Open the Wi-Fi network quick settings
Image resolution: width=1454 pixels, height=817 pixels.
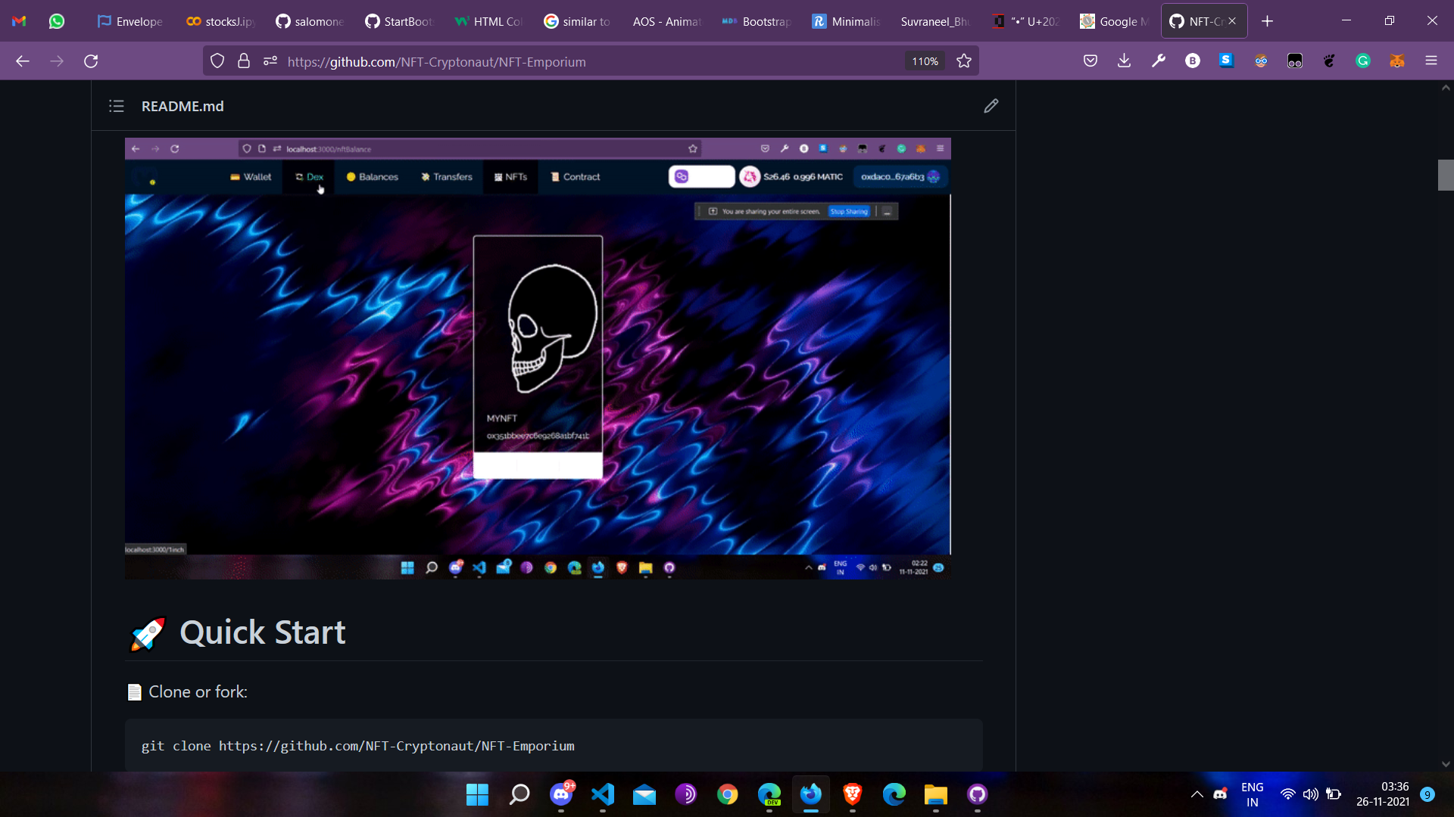pos(1287,794)
